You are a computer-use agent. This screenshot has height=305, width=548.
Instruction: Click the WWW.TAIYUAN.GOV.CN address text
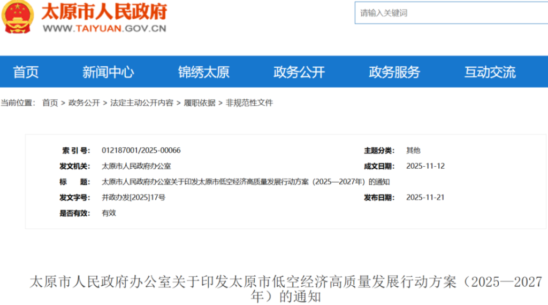104,29
